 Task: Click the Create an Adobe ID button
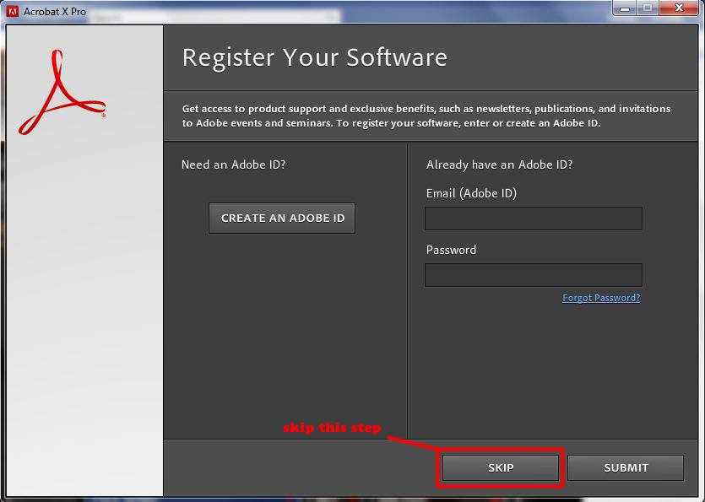pyautogui.click(x=282, y=218)
